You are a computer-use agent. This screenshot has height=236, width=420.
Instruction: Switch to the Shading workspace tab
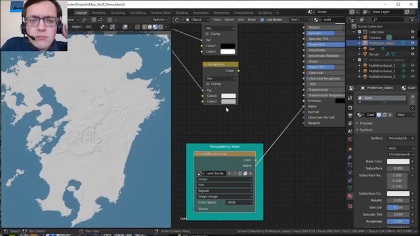tap(182, 12)
